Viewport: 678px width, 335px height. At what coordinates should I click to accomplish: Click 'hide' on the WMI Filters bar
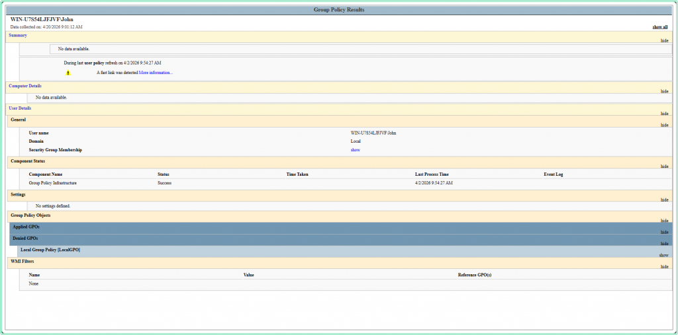[x=664, y=266]
